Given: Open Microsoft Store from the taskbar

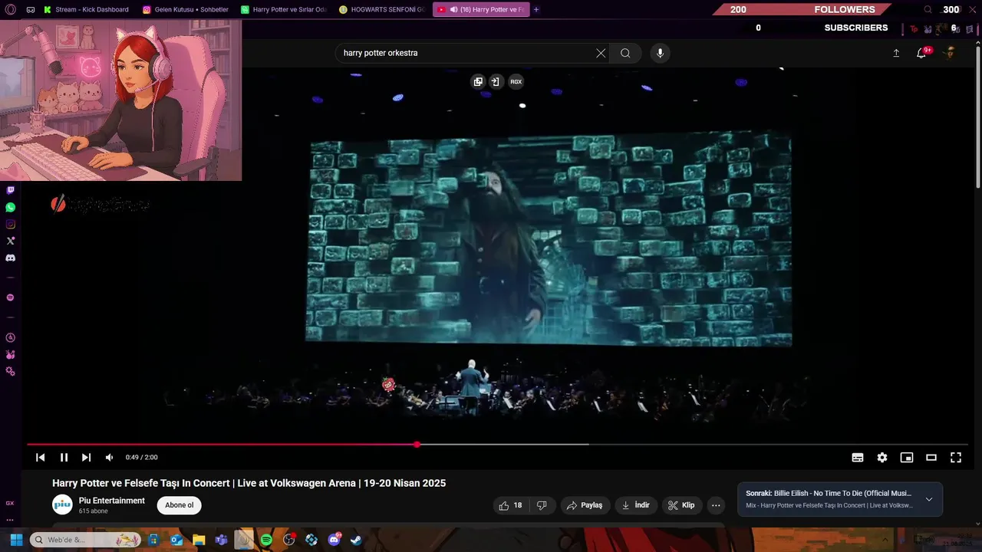Looking at the screenshot, I should click(x=154, y=540).
